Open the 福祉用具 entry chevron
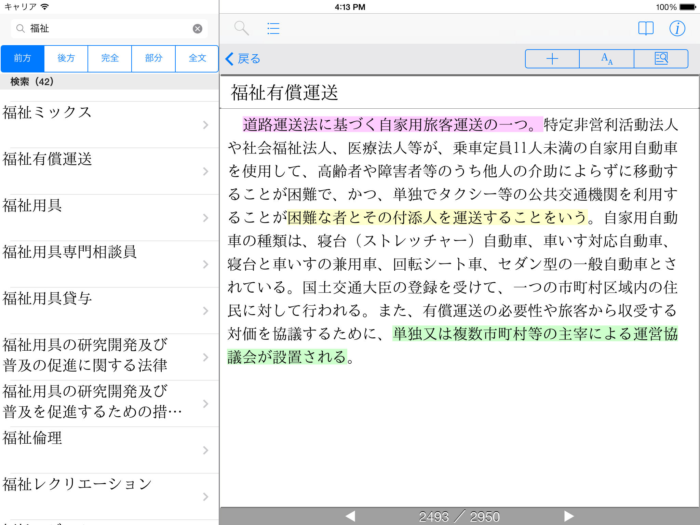This screenshot has height=525, width=700. [205, 218]
